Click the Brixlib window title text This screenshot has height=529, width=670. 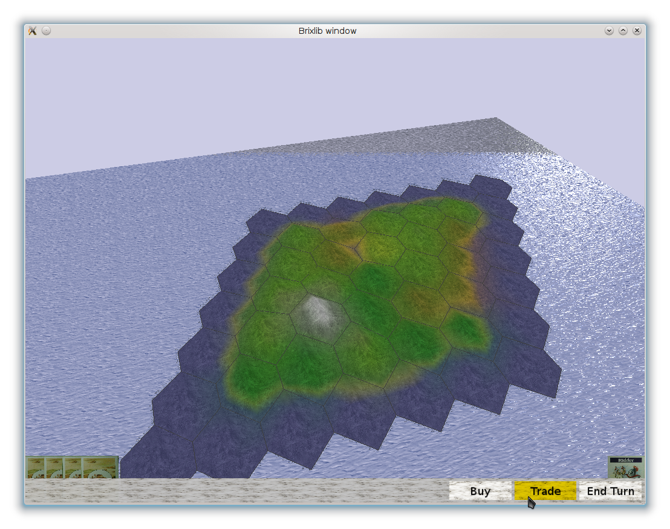coord(327,31)
